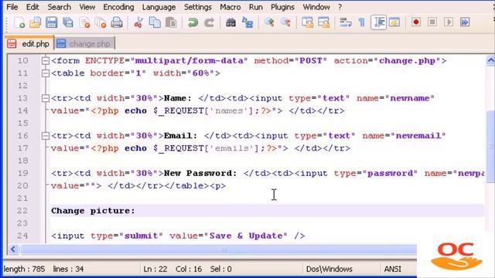Click 'Save & Update' text on line 24

click(246, 236)
